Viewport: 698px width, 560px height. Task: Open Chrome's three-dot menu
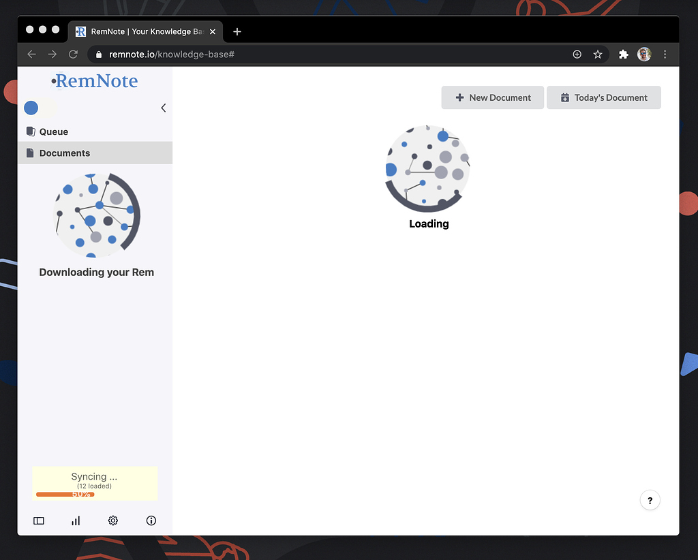click(x=665, y=54)
